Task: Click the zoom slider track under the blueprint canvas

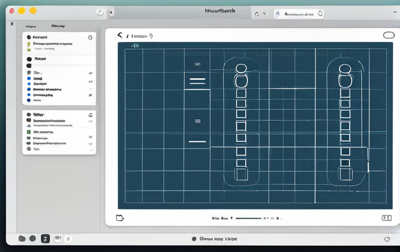Action: click(248, 218)
